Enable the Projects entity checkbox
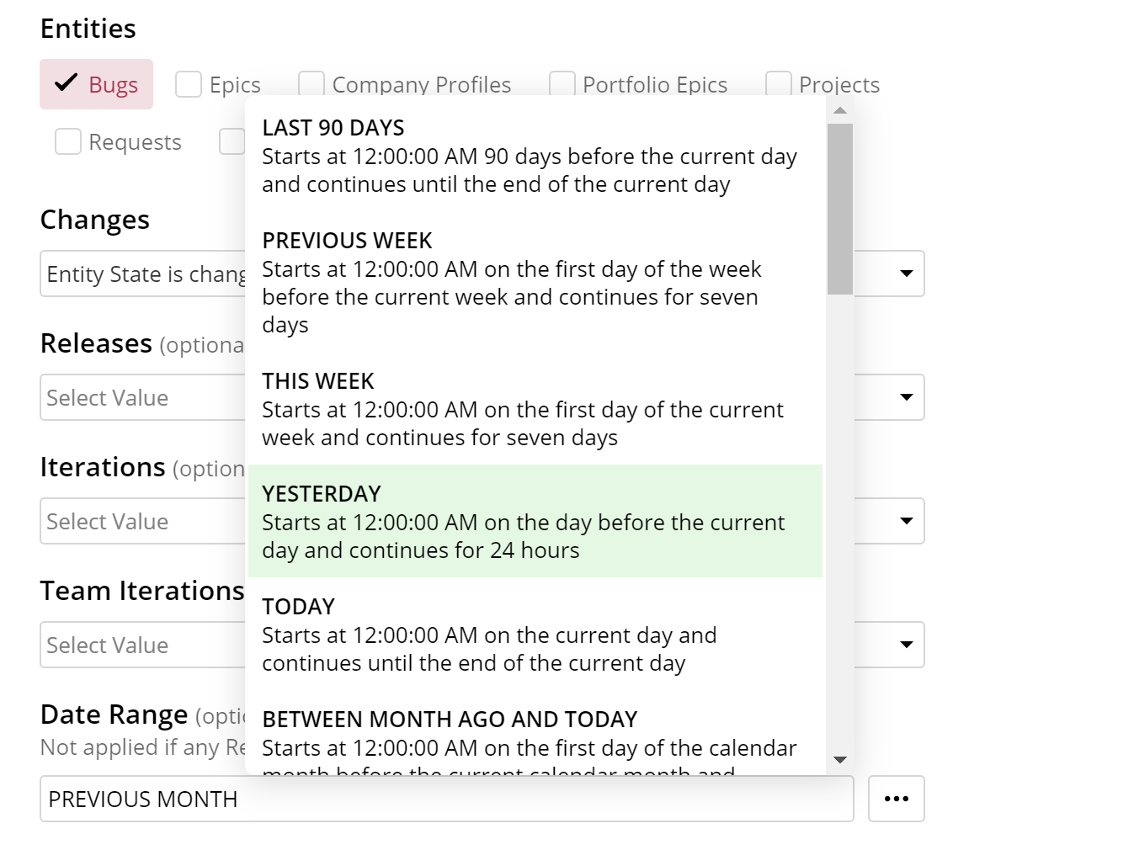Image resolution: width=1134 pixels, height=850 pixels. pos(779,85)
